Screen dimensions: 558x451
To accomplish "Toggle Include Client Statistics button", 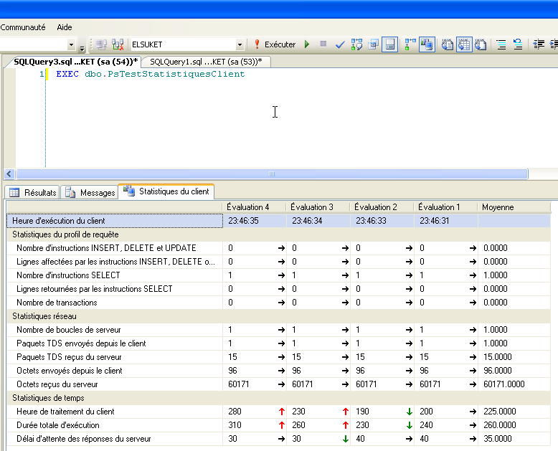I will 427,44.
